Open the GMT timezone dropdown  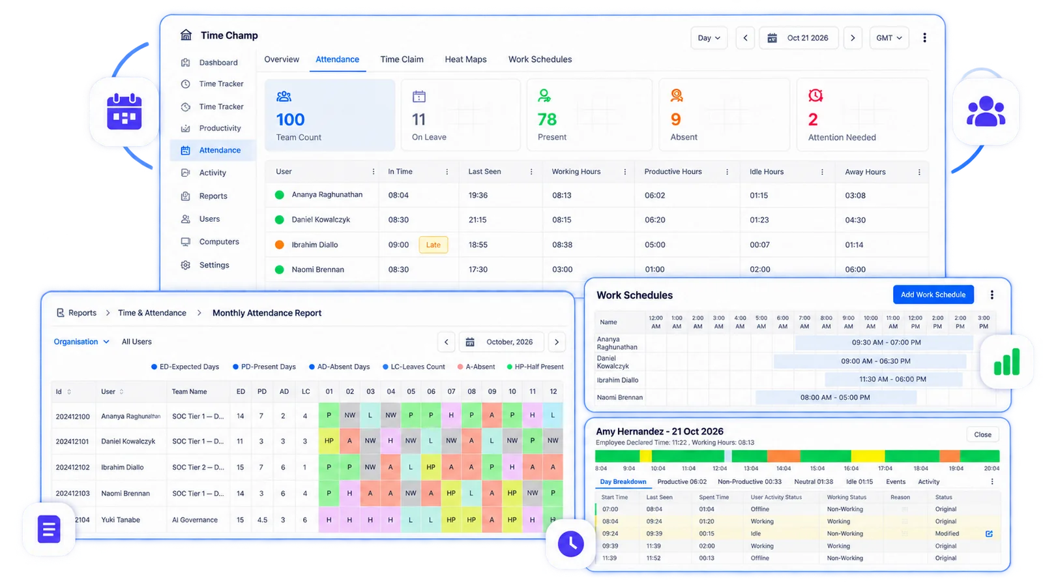point(889,38)
